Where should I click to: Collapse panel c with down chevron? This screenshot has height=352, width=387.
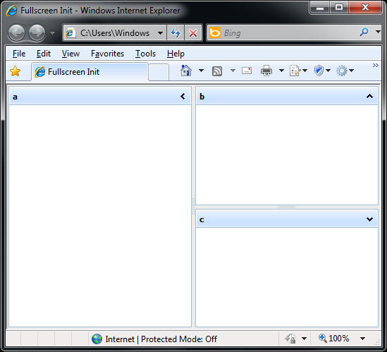369,219
